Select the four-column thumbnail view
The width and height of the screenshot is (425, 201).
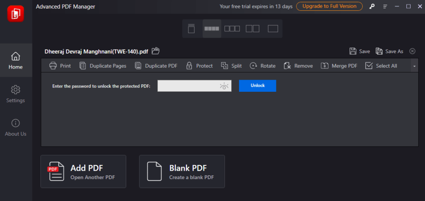pos(212,29)
